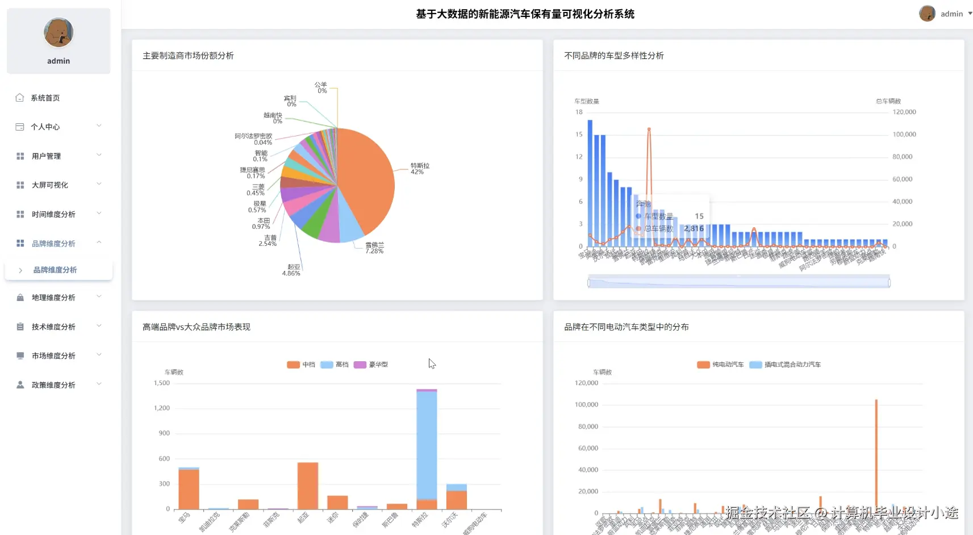Click the bag icon beside 地理维度分析
The height and width of the screenshot is (535, 973).
20,298
